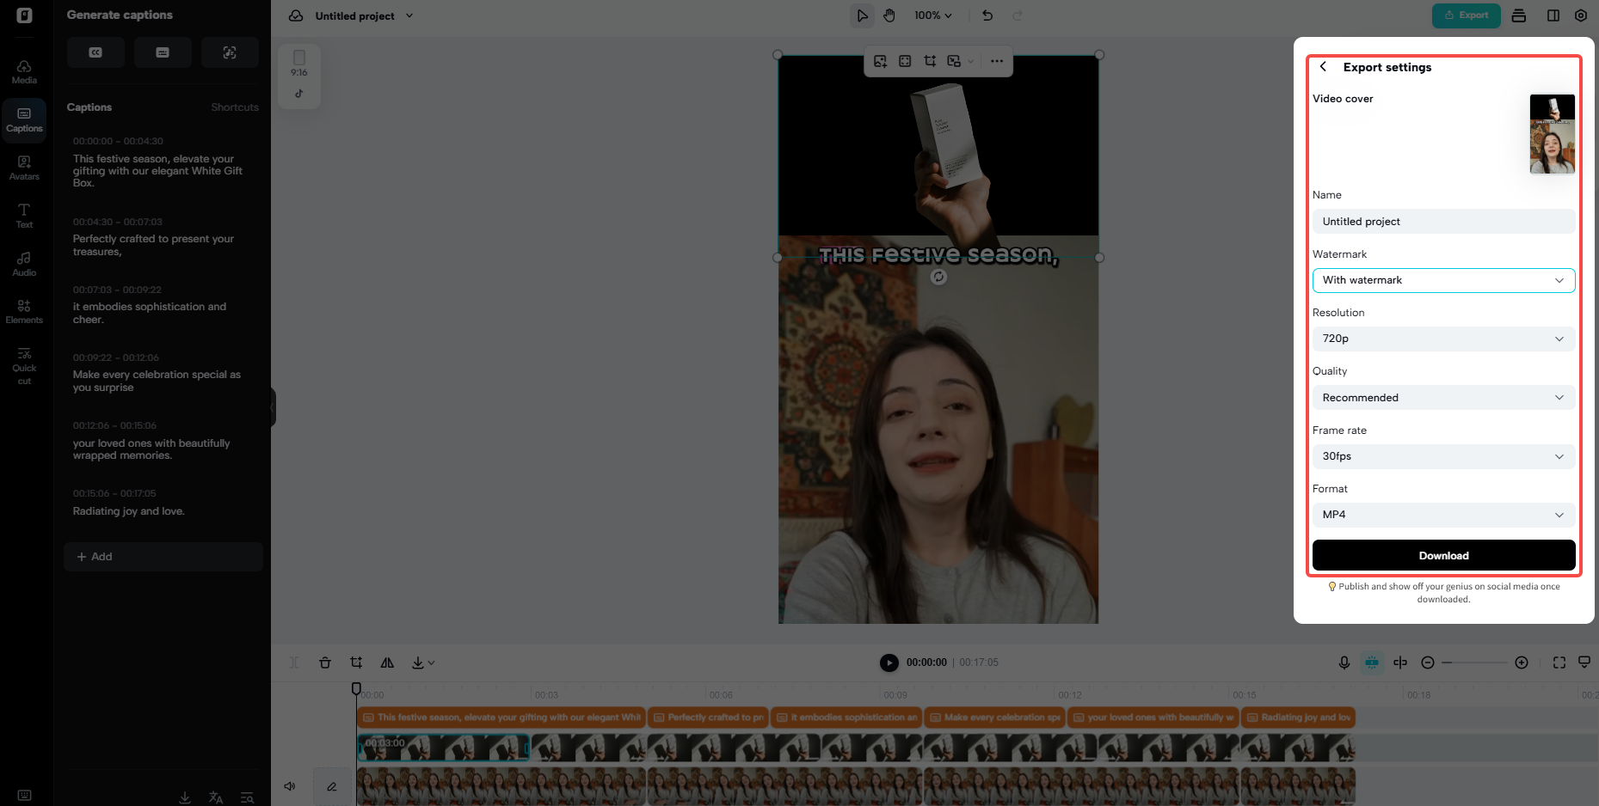Viewport: 1599px width, 806px height.
Task: Open the Elements panel
Action: [x=24, y=310]
